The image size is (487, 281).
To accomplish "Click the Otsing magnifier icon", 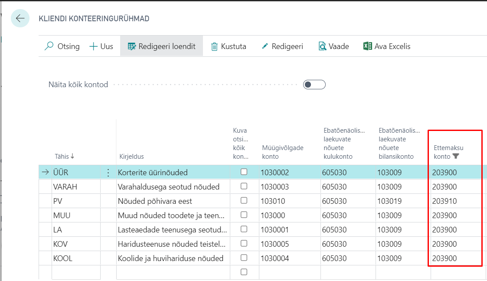I will point(49,46).
